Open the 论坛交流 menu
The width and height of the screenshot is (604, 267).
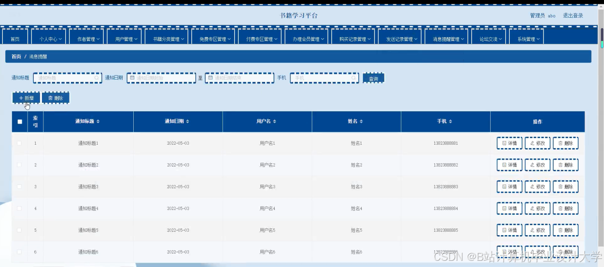coord(489,38)
